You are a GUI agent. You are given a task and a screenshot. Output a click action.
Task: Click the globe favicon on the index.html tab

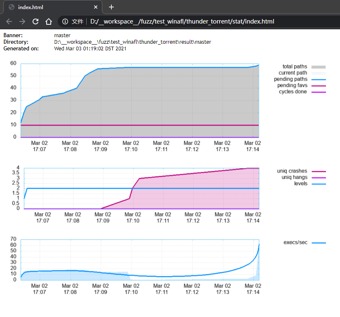tap(11, 7)
